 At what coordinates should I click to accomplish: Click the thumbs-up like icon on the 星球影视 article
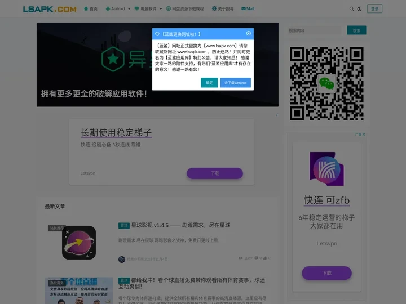point(265,258)
